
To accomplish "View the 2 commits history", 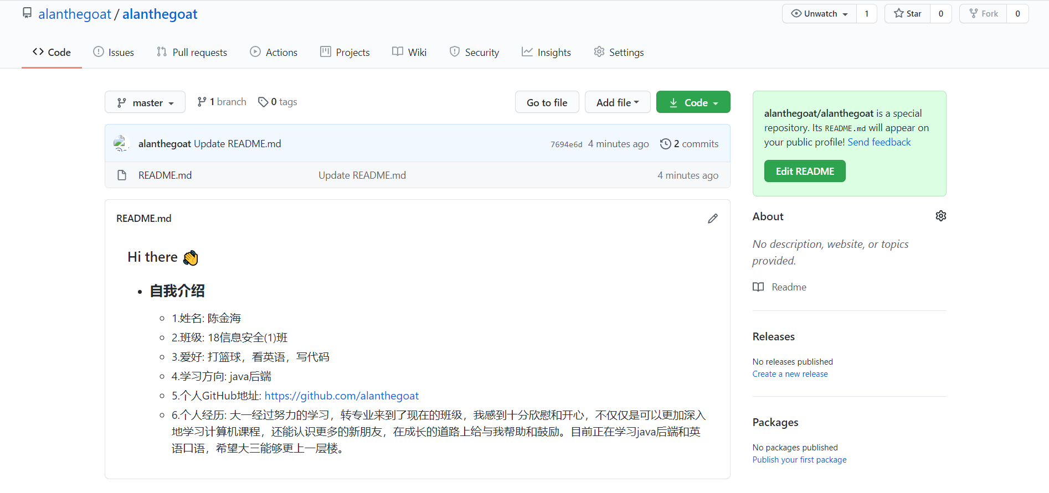I will click(x=690, y=144).
